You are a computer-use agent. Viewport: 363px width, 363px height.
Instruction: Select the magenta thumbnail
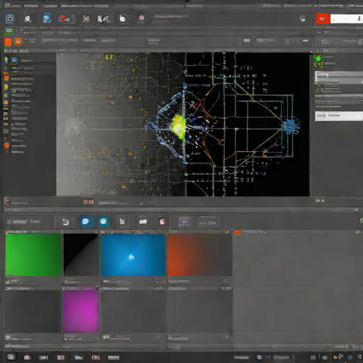pyautogui.click(x=81, y=311)
